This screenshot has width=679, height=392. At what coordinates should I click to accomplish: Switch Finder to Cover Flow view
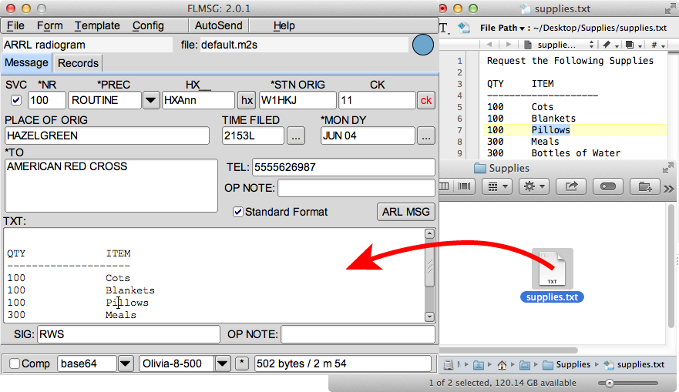(464, 186)
